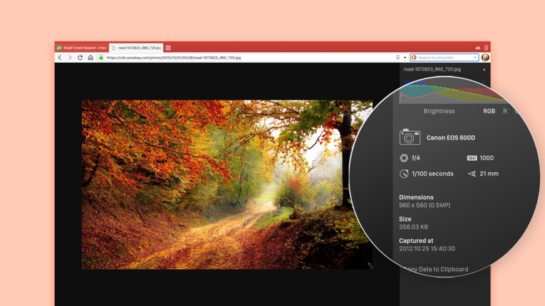The height and width of the screenshot is (306, 545).
Task: Click the URL in the address bar
Action: point(174,58)
